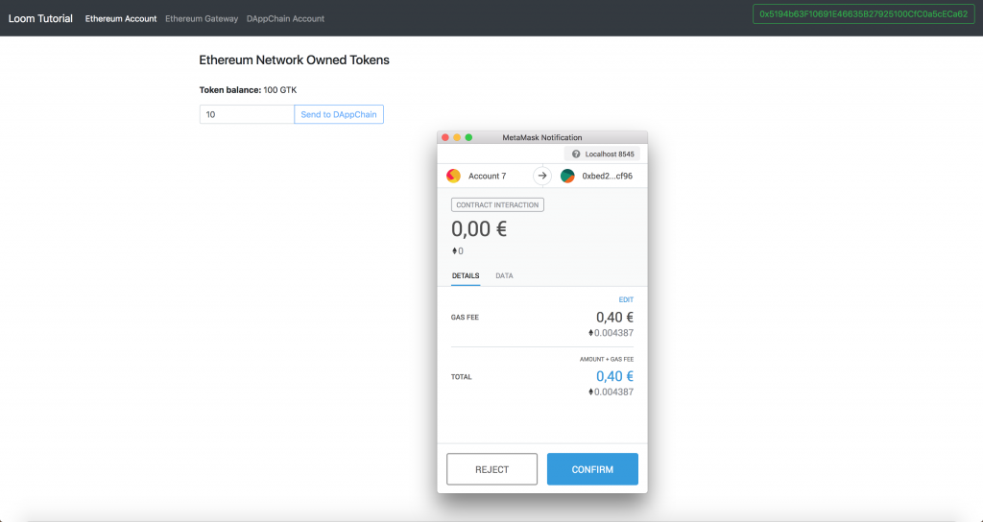This screenshot has height=522, width=983.
Task: Click the Loom Tutorial brand link
Action: (40, 19)
